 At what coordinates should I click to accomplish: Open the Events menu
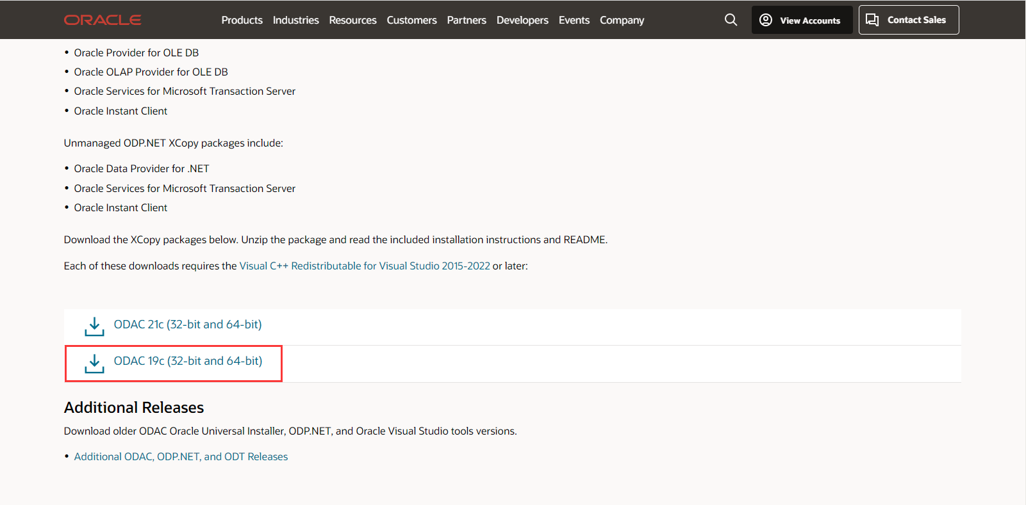(574, 20)
